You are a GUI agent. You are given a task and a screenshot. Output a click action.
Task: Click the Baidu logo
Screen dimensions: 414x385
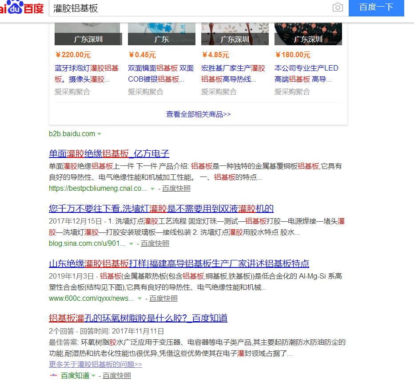click(22, 8)
